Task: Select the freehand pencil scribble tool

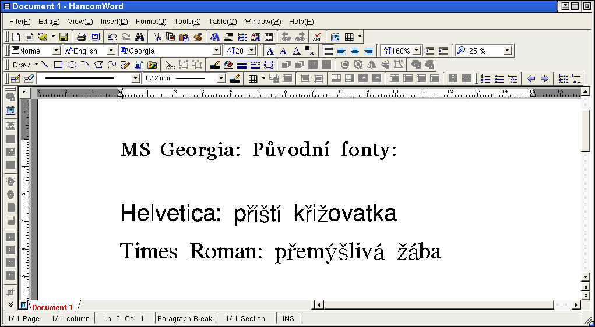Action: (125, 65)
